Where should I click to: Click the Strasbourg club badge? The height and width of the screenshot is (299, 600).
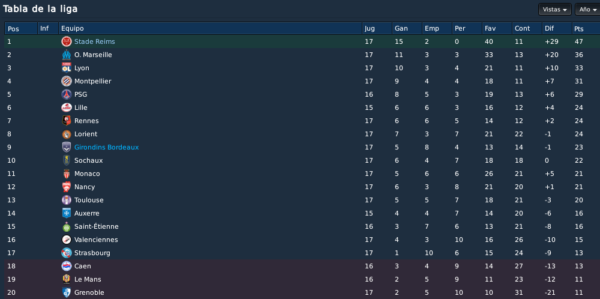coord(67,253)
